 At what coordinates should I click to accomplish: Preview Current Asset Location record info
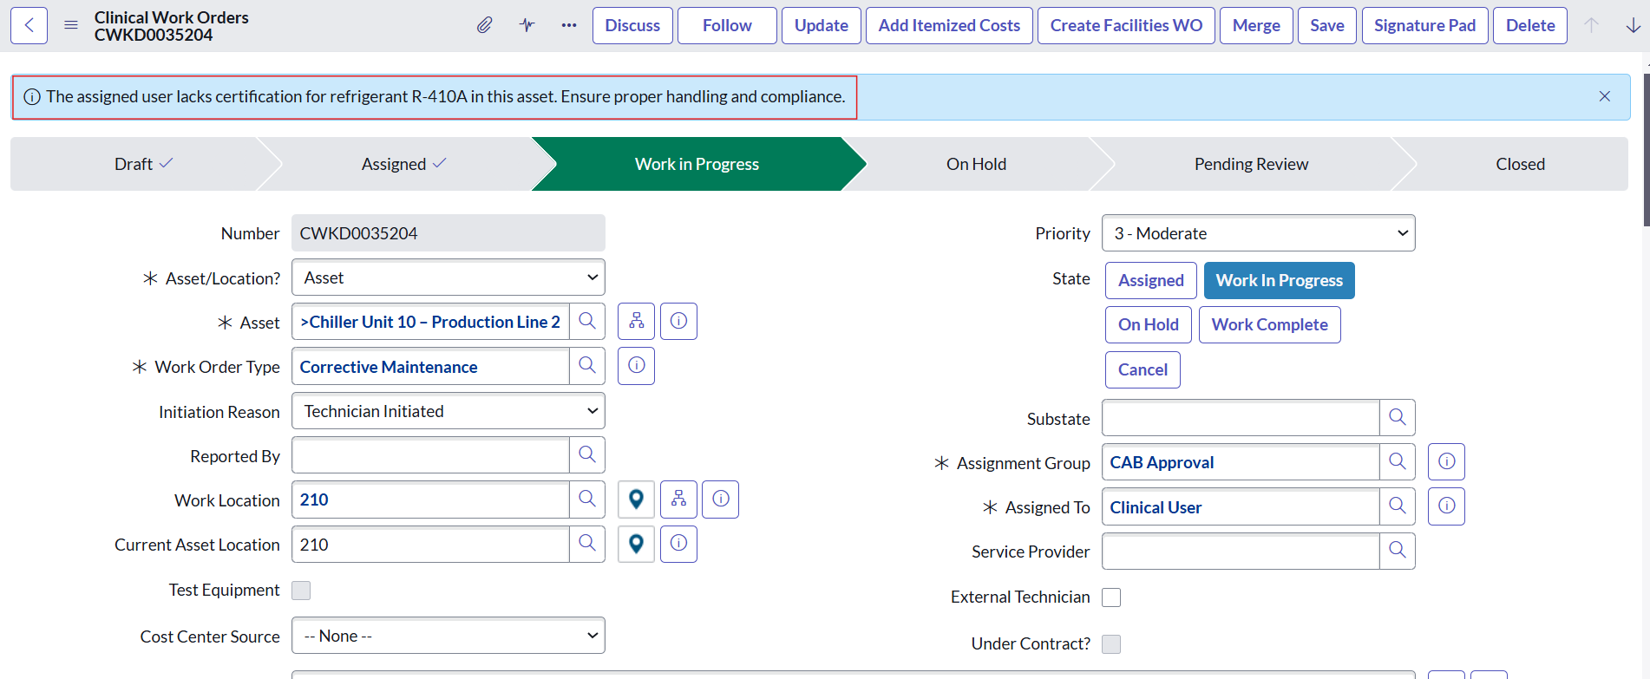click(678, 545)
